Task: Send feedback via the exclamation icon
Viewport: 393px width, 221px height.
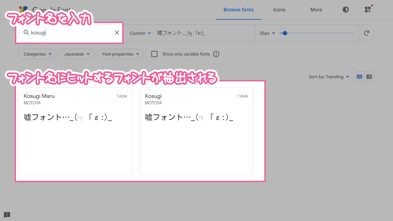Action: 7,215
